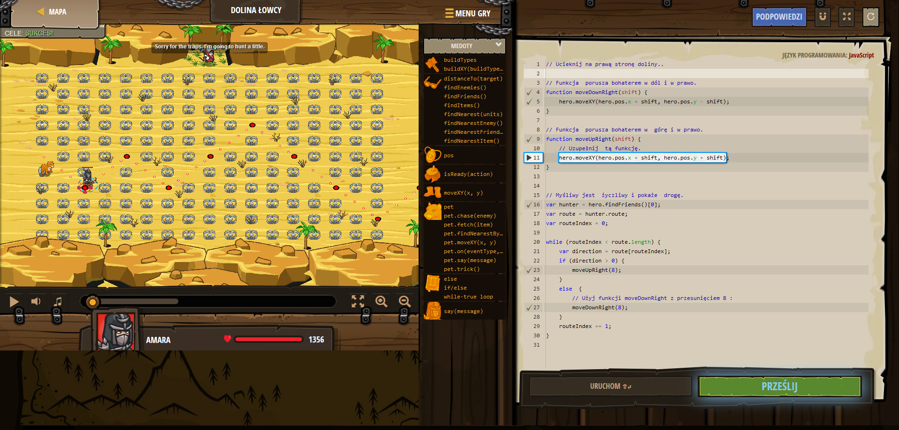Click the pet cougar on the map
Screen dimensions: 899x430
pyautogui.click(x=46, y=168)
